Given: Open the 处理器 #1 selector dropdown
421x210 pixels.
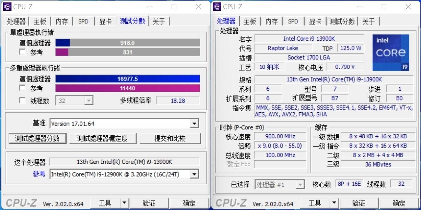Looking at the screenshot, I should (300, 184).
